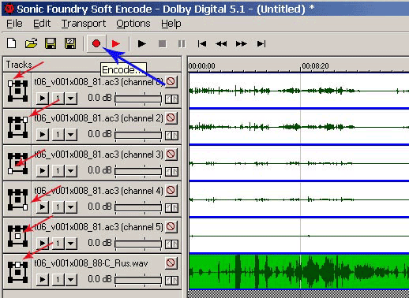Image resolution: width=409 pixels, height=298 pixels.
Task: Mute the C_Rus.wav track
Action: click(171, 263)
